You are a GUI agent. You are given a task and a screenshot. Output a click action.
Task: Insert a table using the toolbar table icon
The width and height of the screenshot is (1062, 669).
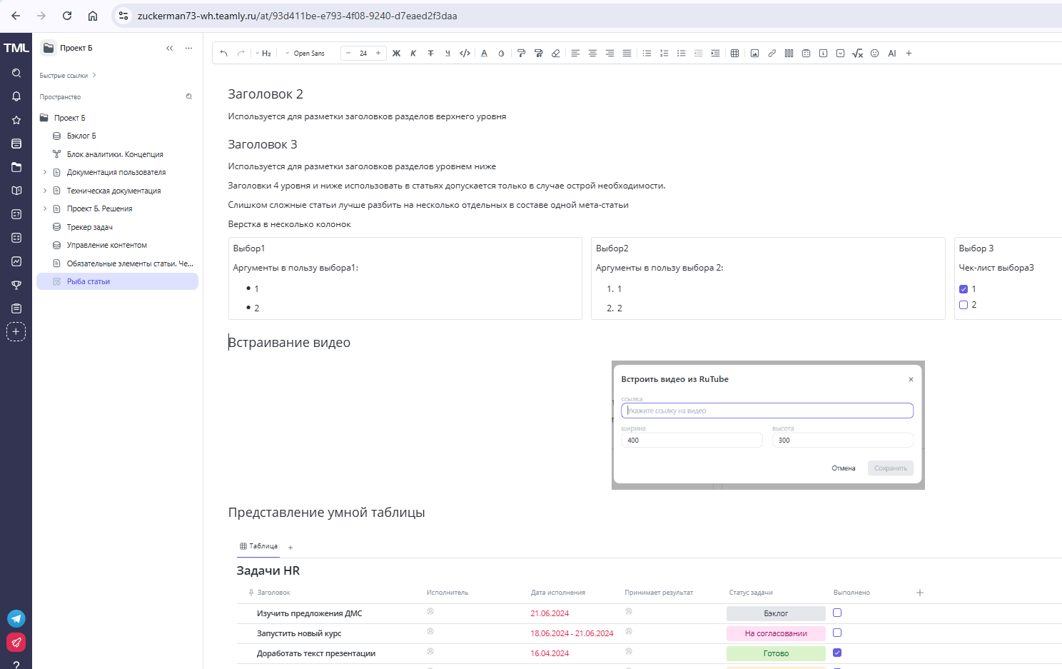(x=734, y=53)
